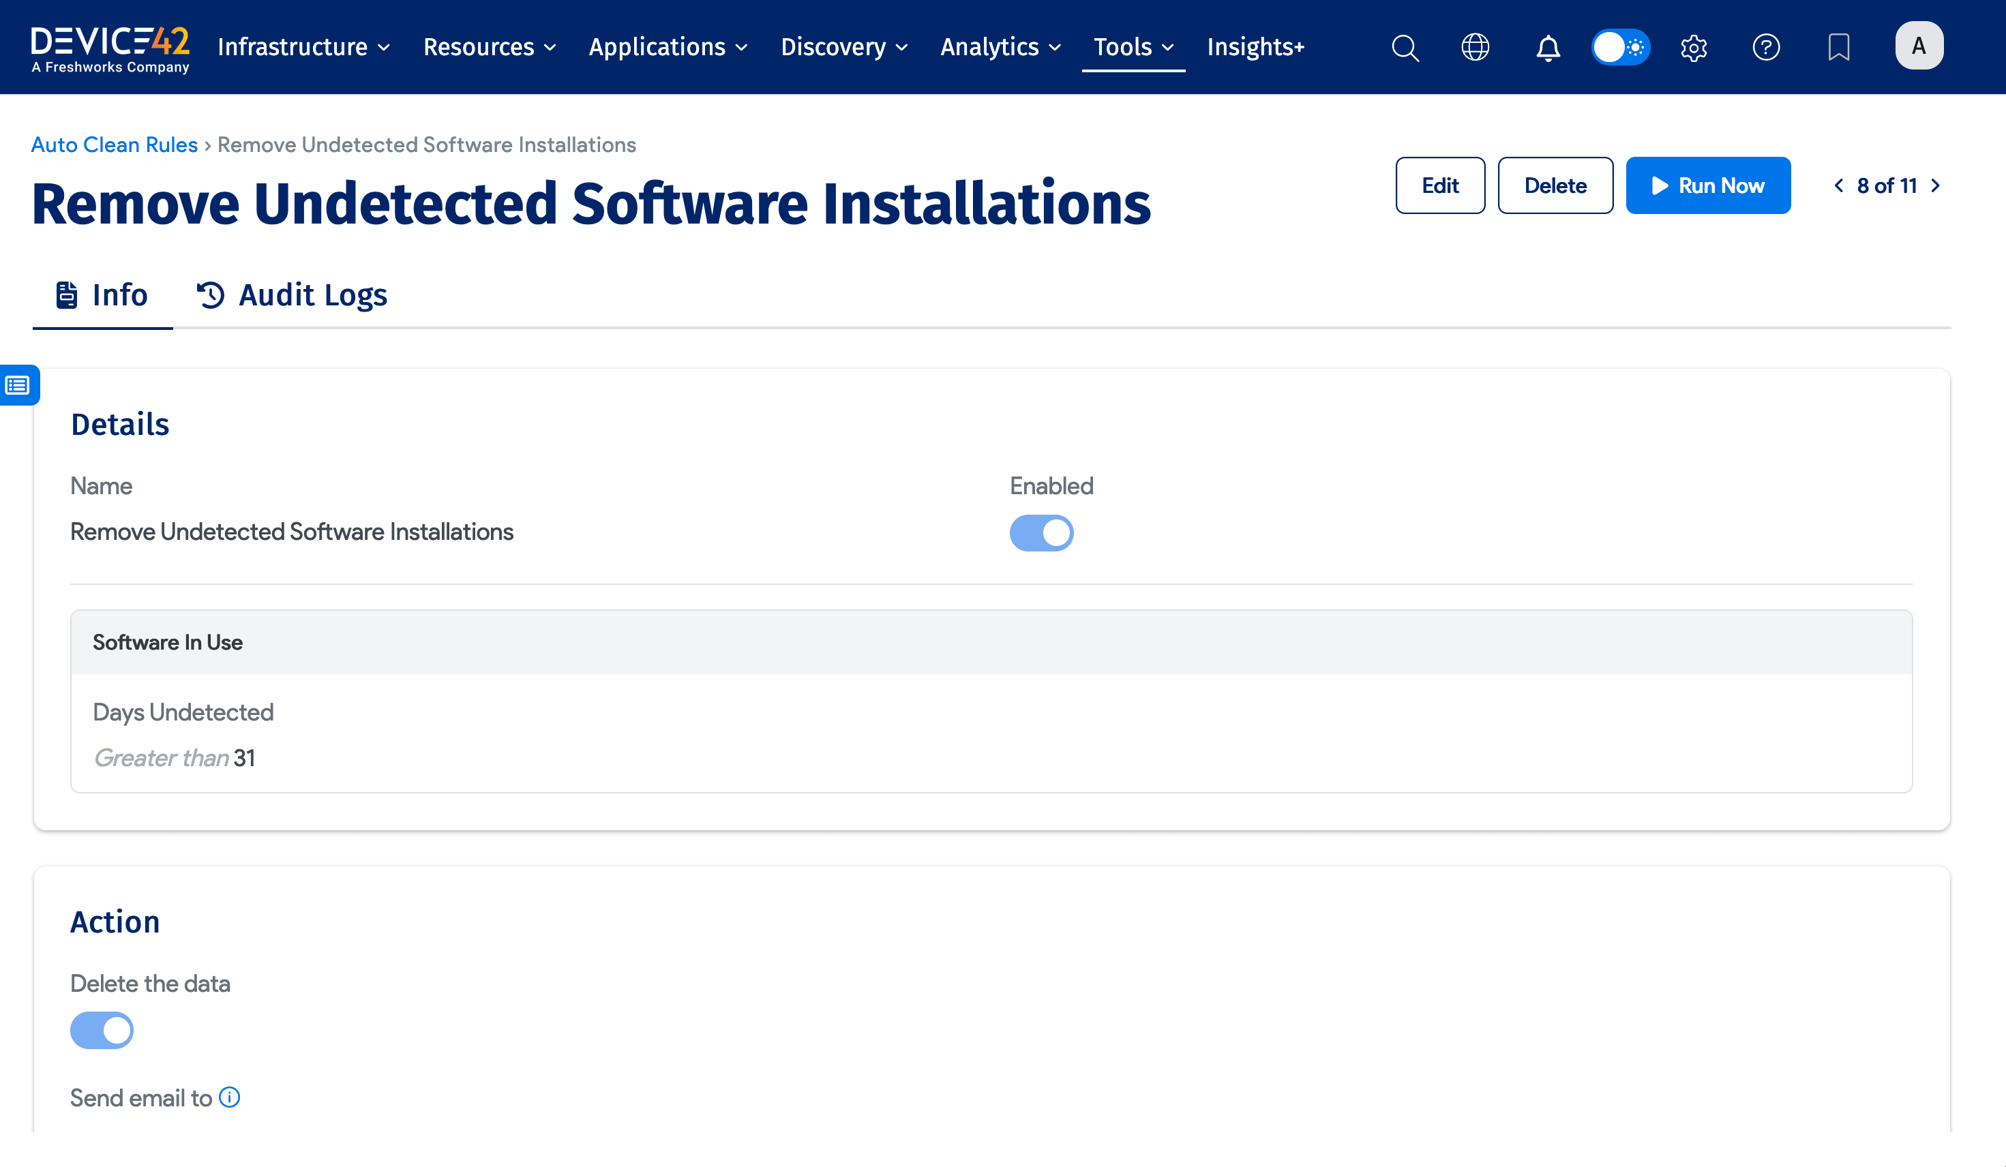Toggle the Delete the data switch
The height and width of the screenshot is (1167, 2006).
coord(102,1030)
